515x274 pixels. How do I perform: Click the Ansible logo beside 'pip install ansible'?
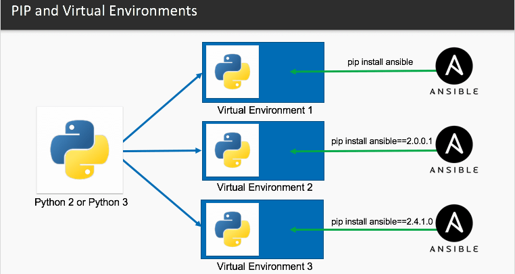coord(454,72)
